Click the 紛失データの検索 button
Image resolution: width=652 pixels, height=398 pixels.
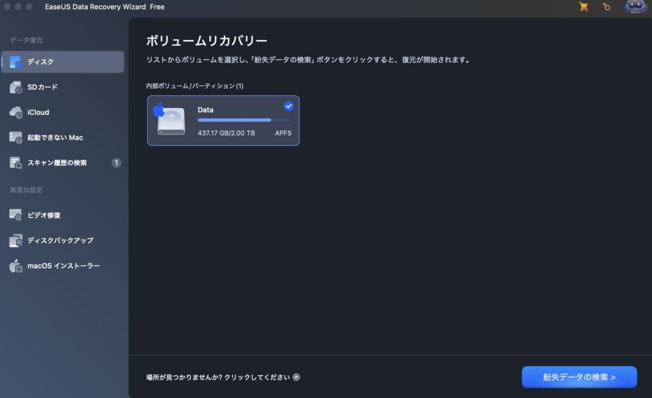tap(579, 377)
